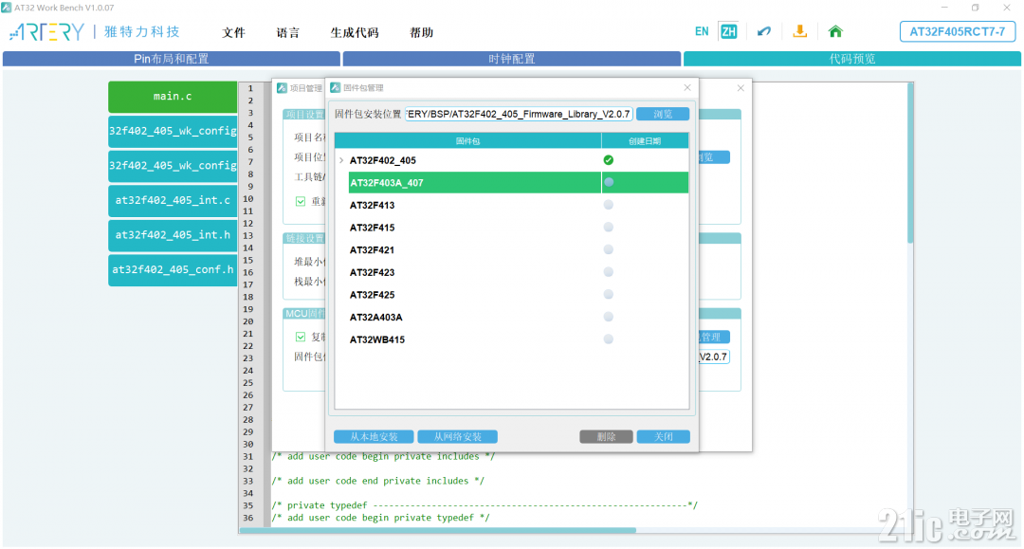Click 从网络安装 install from network button
Screen dimensions: 1024x549
point(457,437)
